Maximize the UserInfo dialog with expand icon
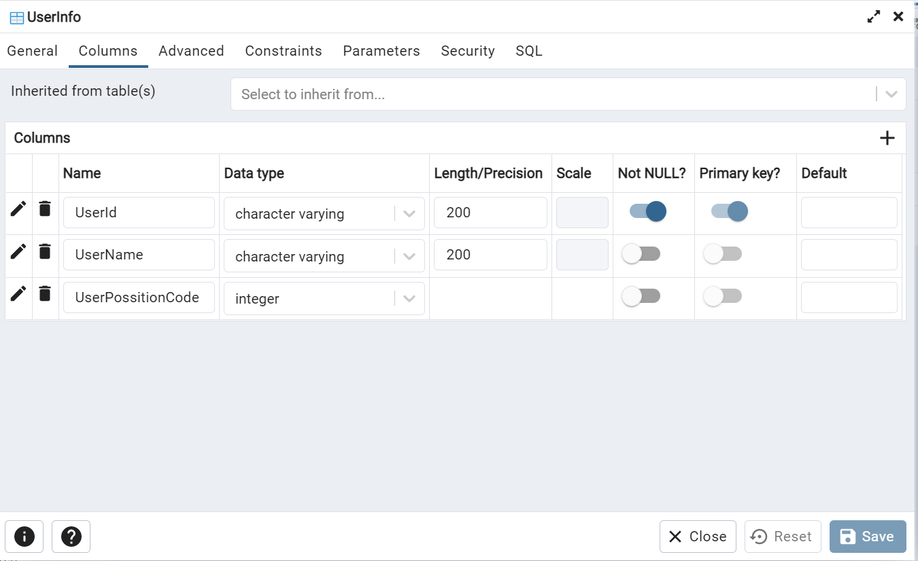This screenshot has height=561, width=918. tap(874, 17)
